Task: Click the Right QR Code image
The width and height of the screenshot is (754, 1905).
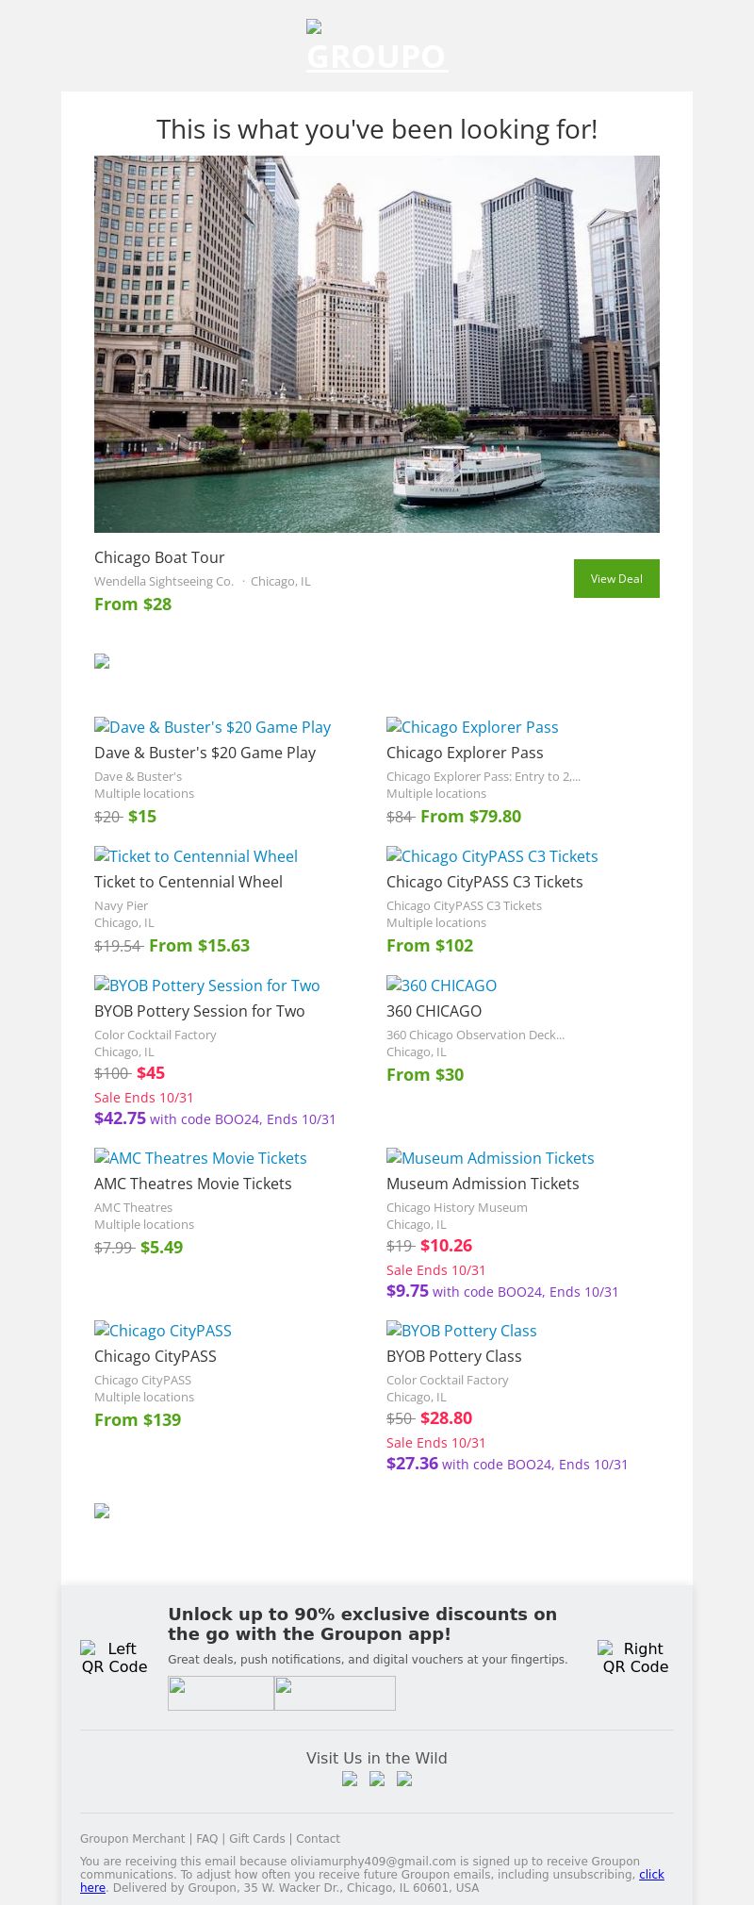Action: [635, 1657]
